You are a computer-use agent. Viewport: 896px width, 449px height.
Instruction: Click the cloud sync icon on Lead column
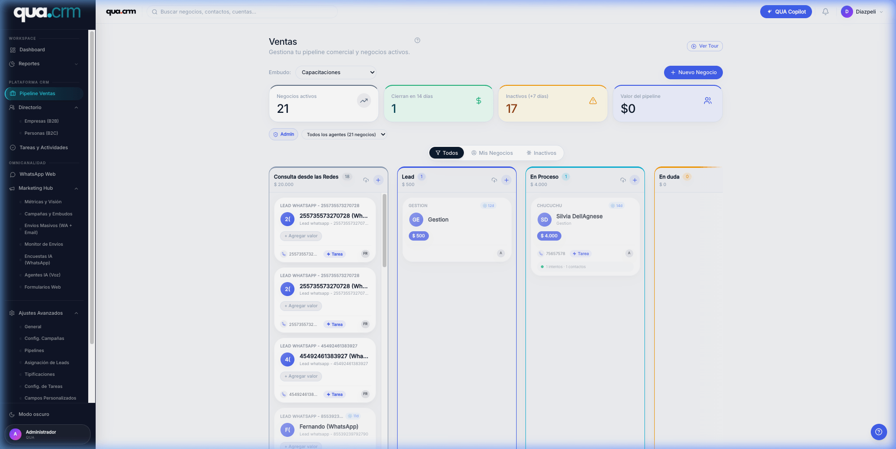click(x=494, y=180)
